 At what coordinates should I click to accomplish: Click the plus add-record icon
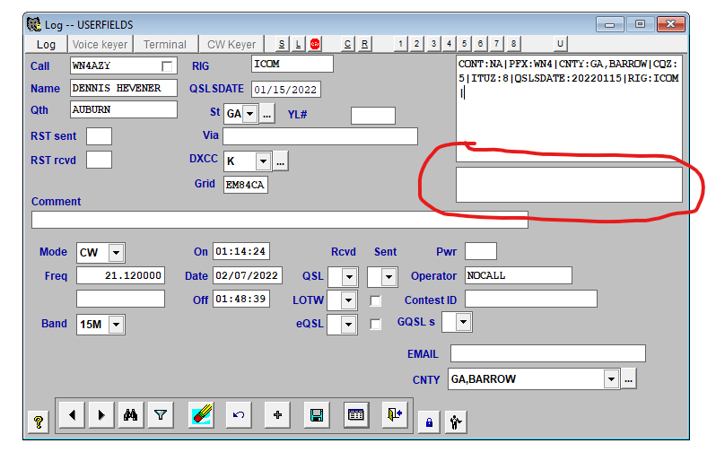coord(277,415)
